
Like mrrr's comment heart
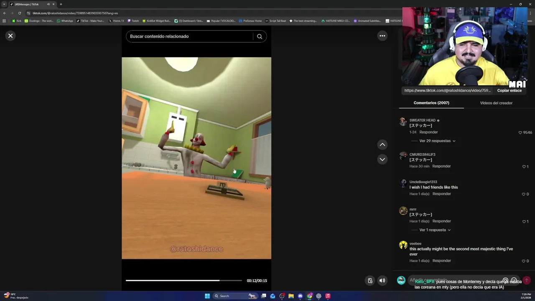tap(524, 222)
